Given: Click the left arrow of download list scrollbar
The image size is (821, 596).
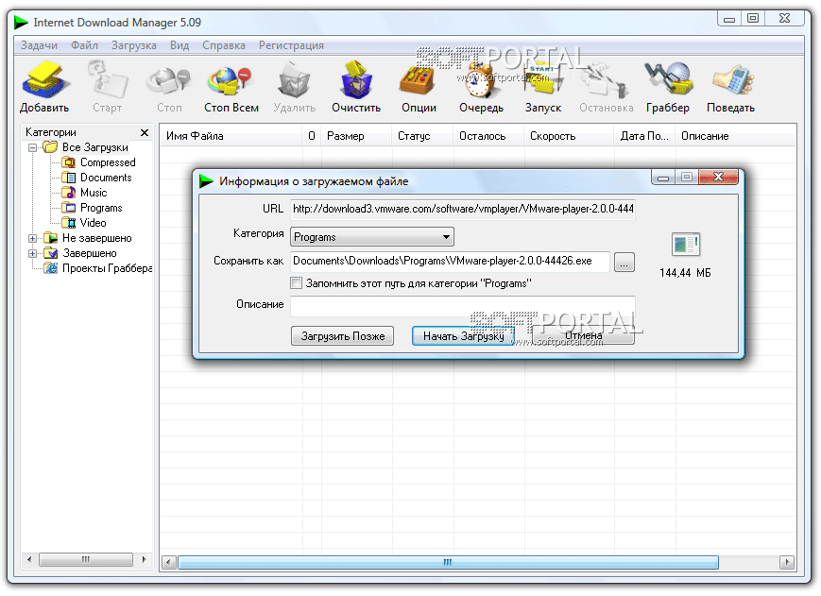Looking at the screenshot, I should (168, 563).
